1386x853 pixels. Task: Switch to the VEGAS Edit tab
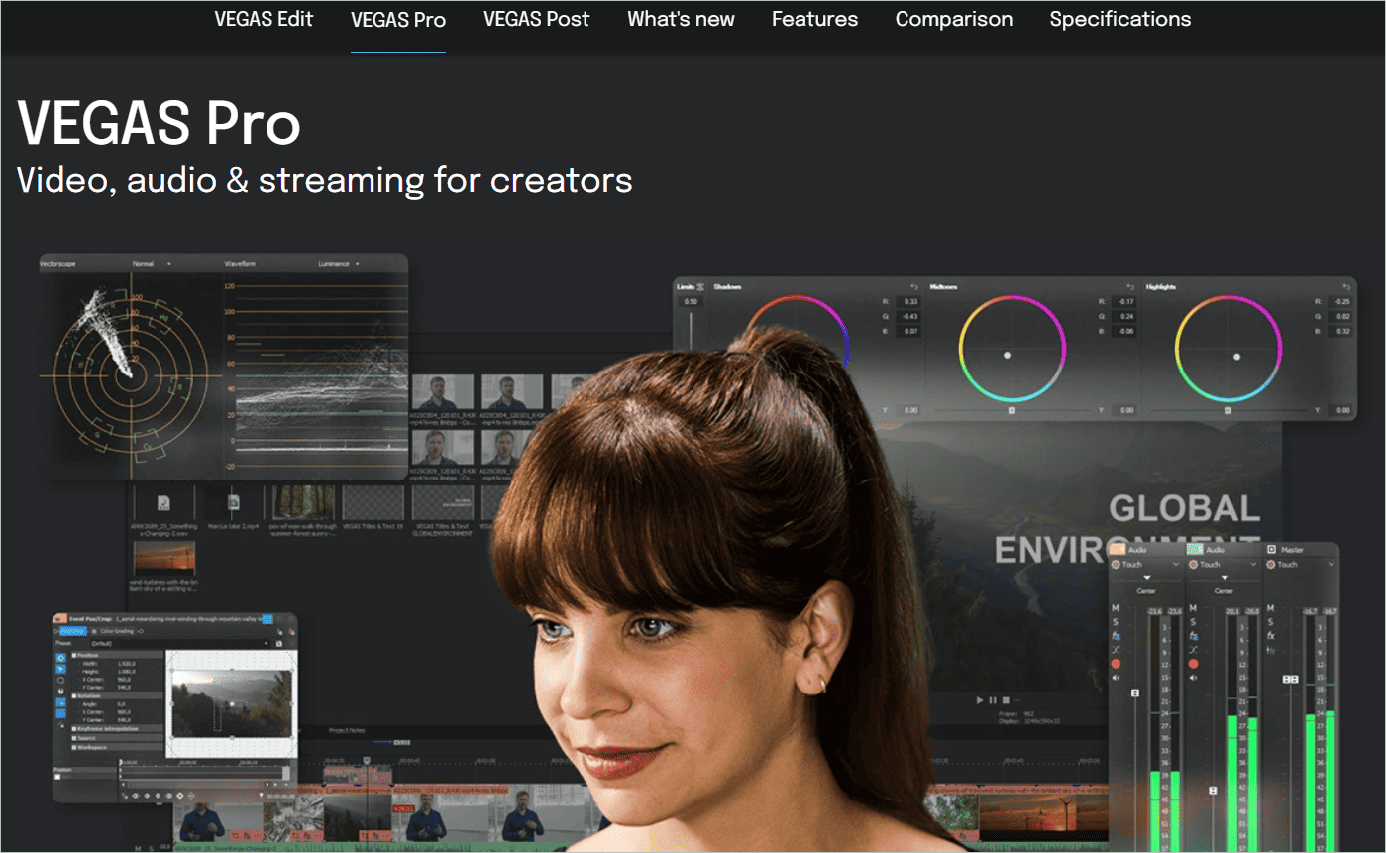click(264, 20)
